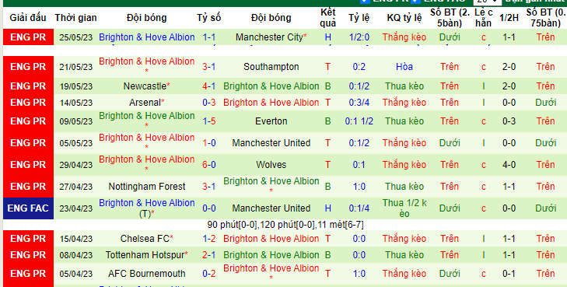Open the Arsenal team link
This screenshot has width=567, height=287.
[x=145, y=103]
